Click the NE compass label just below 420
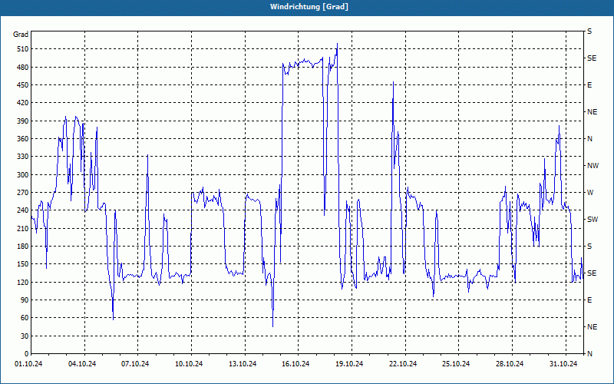Viewport: 614px width, 384px height. tap(592, 112)
